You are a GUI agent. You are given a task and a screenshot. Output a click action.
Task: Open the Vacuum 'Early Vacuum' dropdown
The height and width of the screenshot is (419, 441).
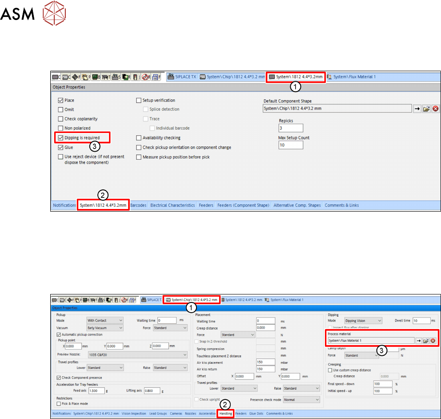[x=105, y=328]
